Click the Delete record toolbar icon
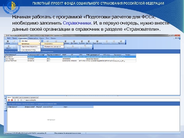 [89, 42]
